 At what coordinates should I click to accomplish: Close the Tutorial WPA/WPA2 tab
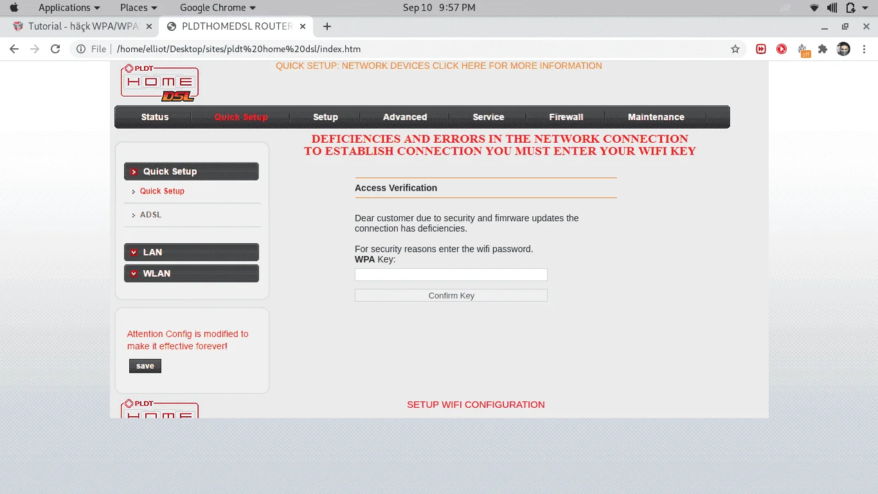tap(149, 26)
